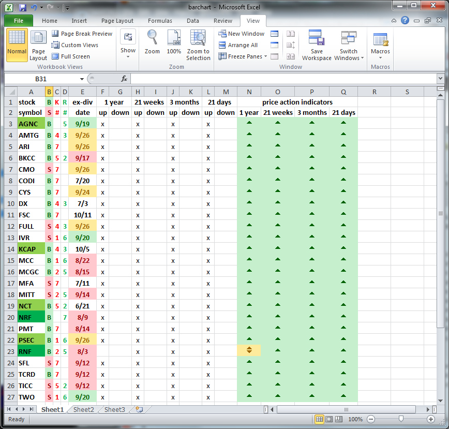Click the Zoom magnifier icon in ribbon
This screenshot has width=449, height=429.
click(x=152, y=39)
